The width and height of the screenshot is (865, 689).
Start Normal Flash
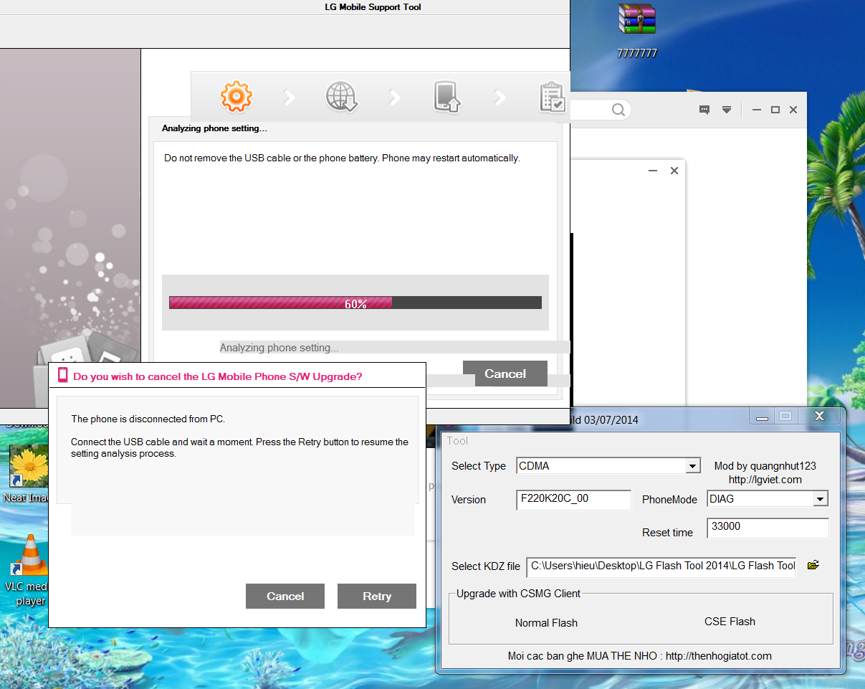click(546, 622)
